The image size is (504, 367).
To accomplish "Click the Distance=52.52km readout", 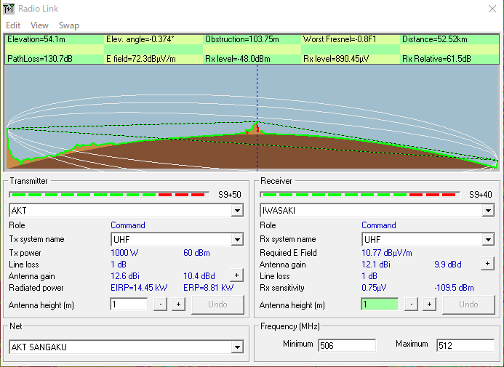I will [x=435, y=39].
